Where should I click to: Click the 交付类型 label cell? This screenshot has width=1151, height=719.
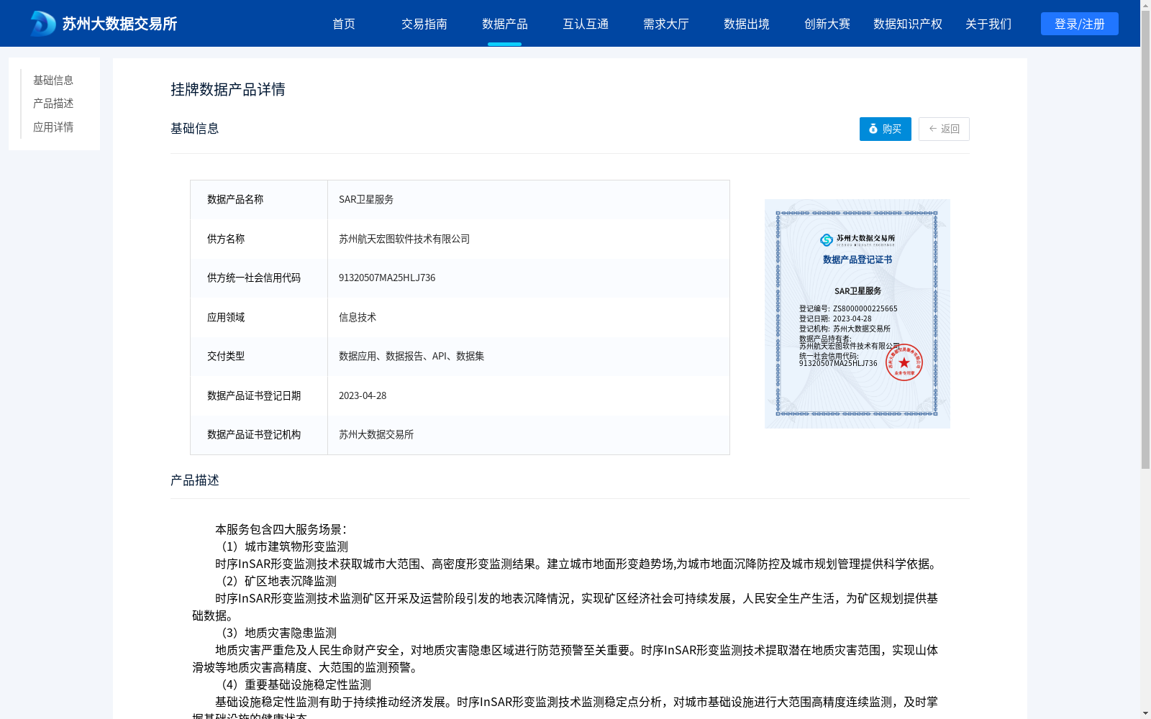click(259, 357)
